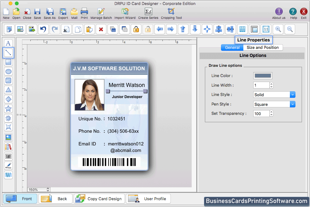Click the card holder photo
Image resolution: width=310 pixels, height=207 pixels.
pyautogui.click(x=89, y=95)
